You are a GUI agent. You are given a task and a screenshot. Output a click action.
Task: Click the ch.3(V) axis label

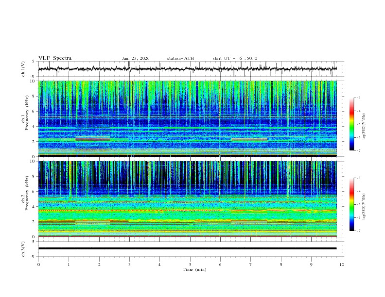(24, 248)
